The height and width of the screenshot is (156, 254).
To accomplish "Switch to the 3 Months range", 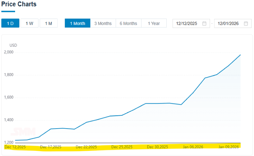I will [103, 24].
